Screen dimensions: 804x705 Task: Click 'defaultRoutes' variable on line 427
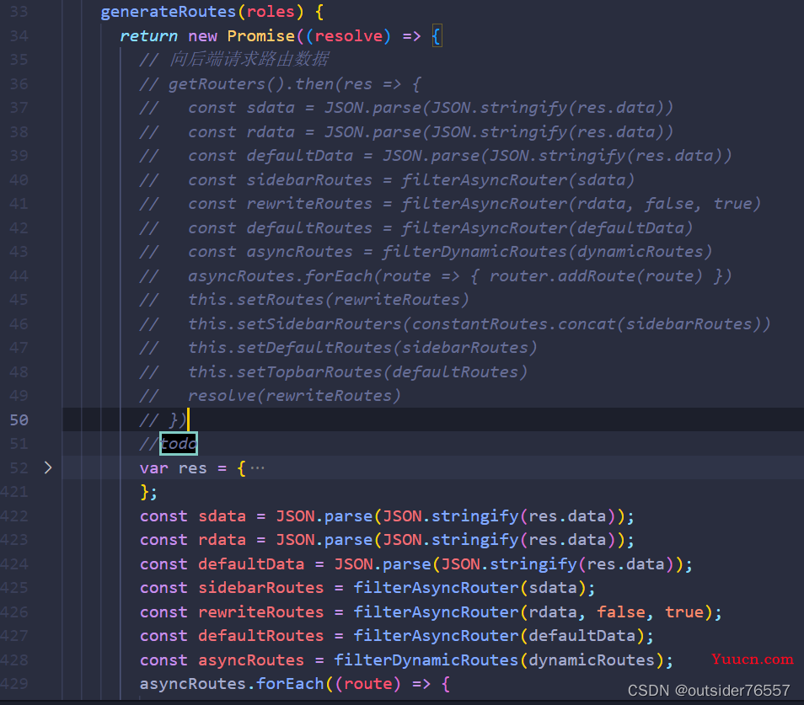(x=261, y=636)
